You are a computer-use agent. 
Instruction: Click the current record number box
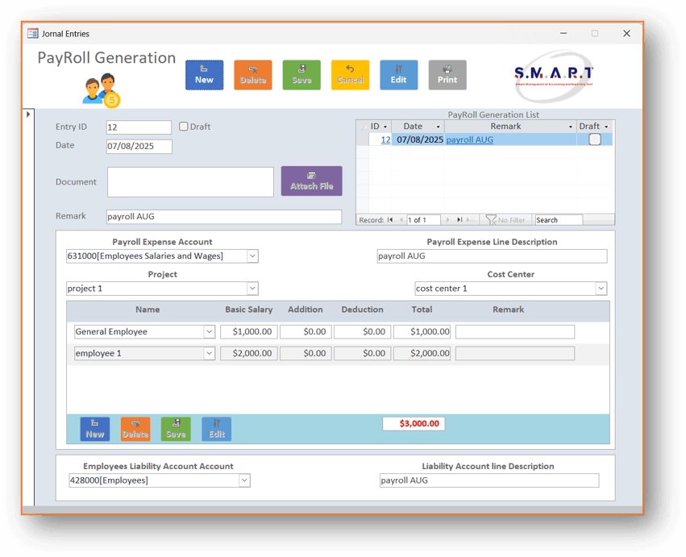point(423,219)
